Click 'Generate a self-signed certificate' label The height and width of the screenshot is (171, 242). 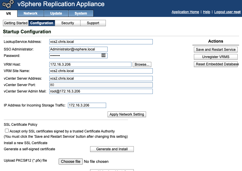point(29,149)
